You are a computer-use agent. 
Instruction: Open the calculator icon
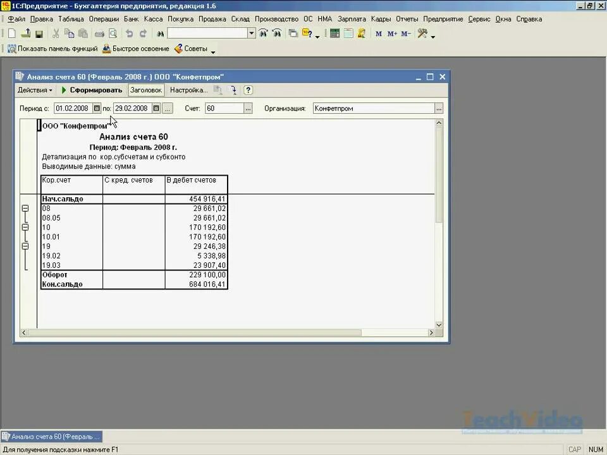point(335,33)
